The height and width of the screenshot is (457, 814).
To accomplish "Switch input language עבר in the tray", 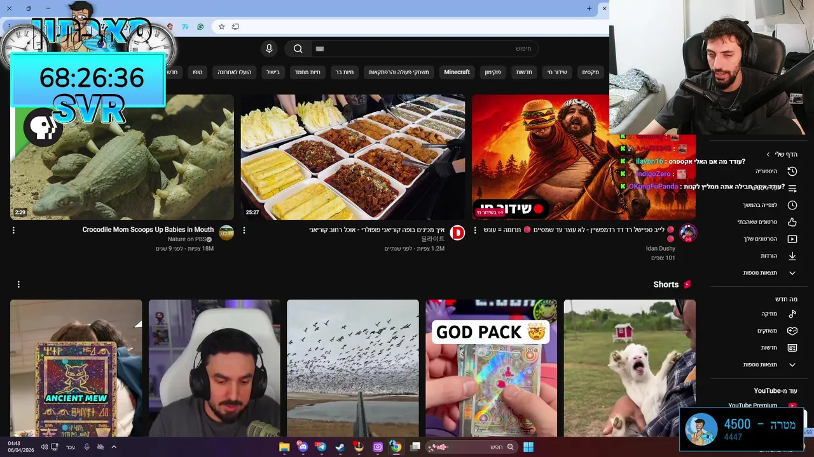I will (x=71, y=447).
